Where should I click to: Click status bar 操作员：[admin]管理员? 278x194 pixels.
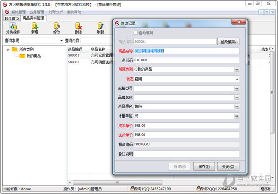(x=82, y=189)
